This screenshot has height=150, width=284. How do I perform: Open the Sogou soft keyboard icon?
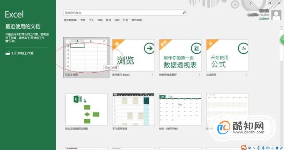(x=268, y=148)
